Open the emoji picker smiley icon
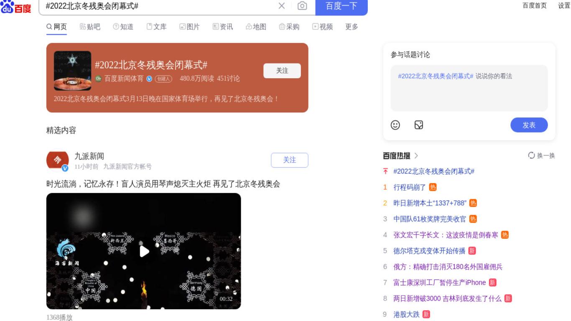The width and height of the screenshot is (571, 321). coord(395,125)
